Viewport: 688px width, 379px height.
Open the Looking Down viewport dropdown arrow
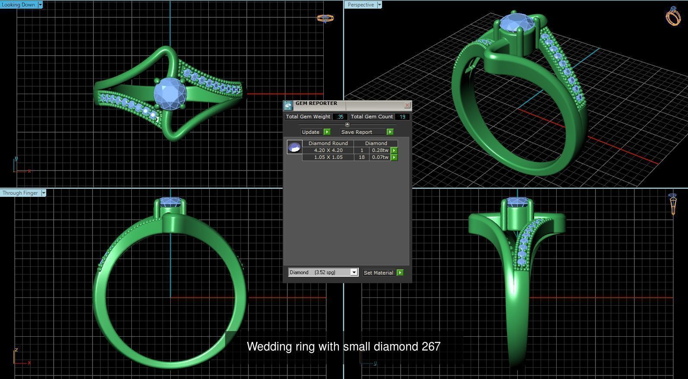pos(40,5)
